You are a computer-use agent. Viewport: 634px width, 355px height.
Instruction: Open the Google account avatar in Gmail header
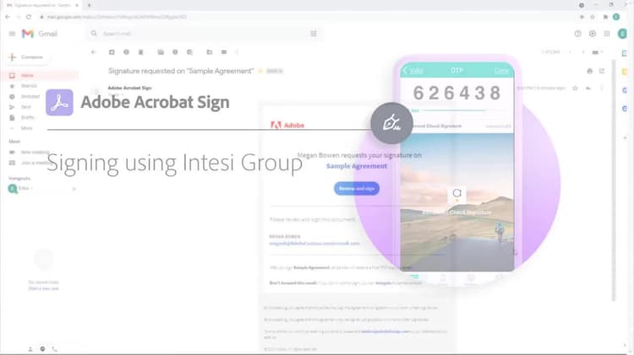[622, 34]
